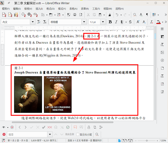Open the sidebar Page deck

pyautogui.click(x=162, y=68)
